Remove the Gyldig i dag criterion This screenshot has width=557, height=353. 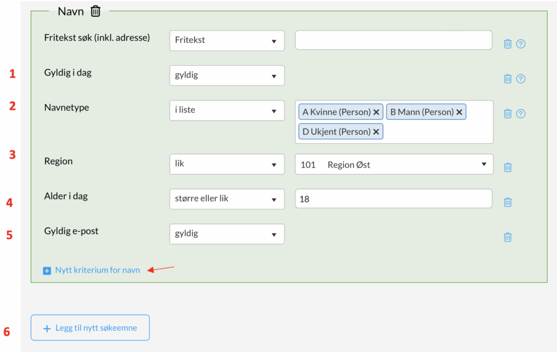(x=508, y=79)
